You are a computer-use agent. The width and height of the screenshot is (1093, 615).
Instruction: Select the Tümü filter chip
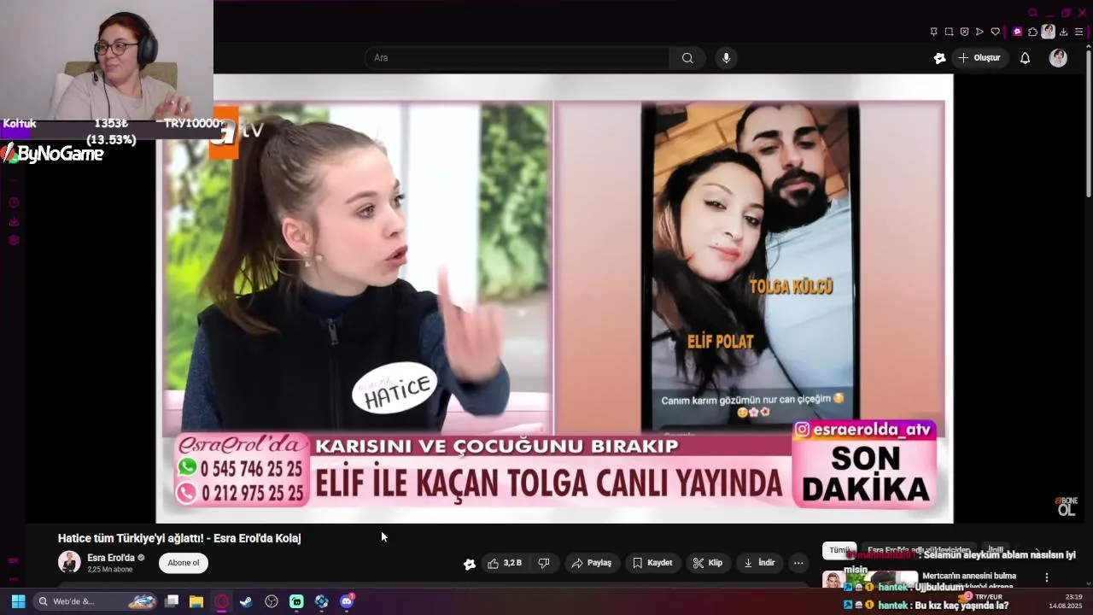point(839,551)
